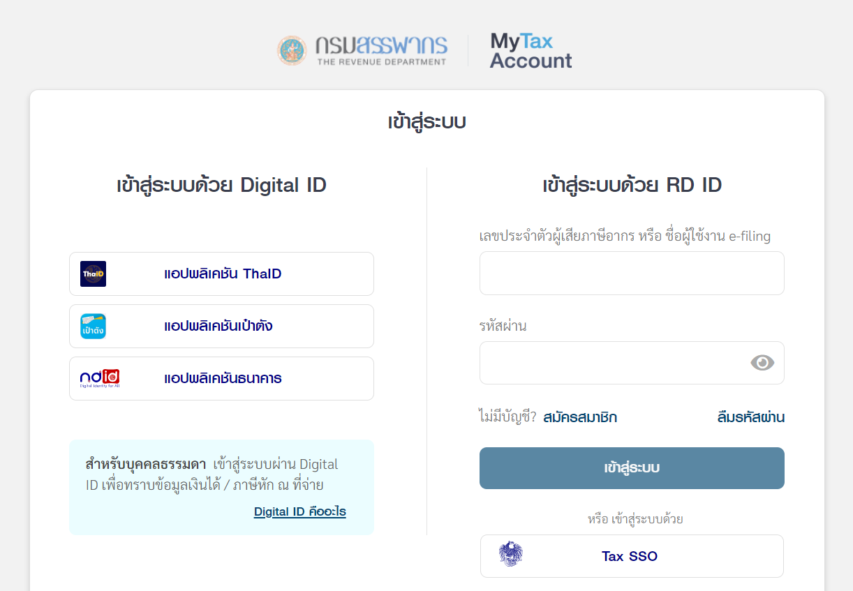
Task: Pick the แอปพลิเคชันธนาคาร login label
Action: point(223,378)
